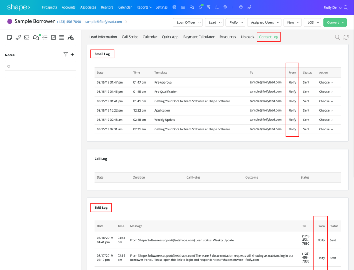Open the org chart hierarchy icon
This screenshot has width=354, height=270.
click(71, 38)
